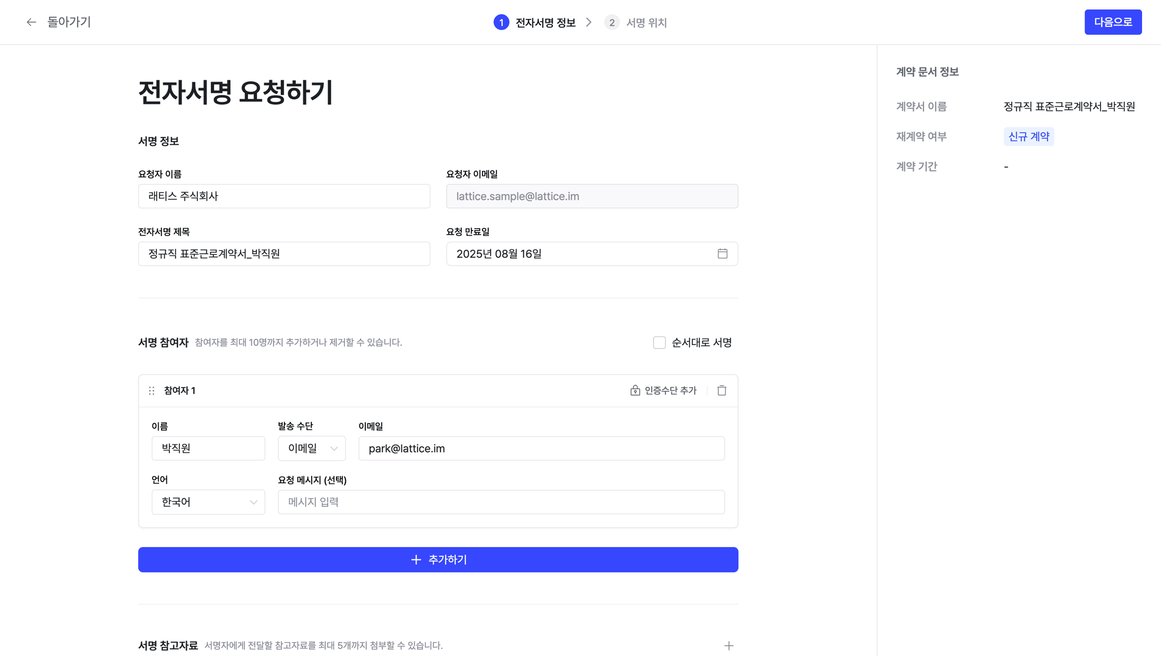Go to 서명 위치 step

(x=646, y=22)
